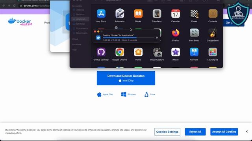
Task: Select AirDrop in Finder sidebar
Action: (80, 10)
